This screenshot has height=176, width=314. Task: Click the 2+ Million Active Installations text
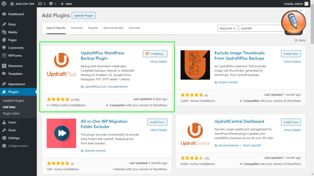coord(66,105)
